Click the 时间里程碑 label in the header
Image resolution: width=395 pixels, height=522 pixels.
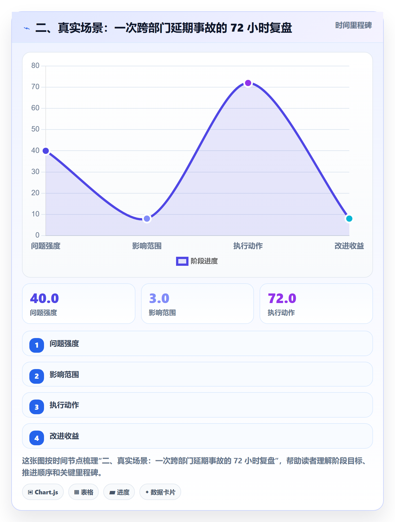[x=353, y=25]
